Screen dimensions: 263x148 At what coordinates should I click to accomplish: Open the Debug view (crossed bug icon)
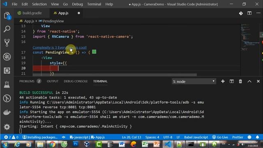pos(7,57)
